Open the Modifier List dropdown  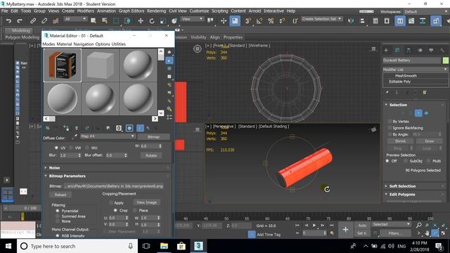pyautogui.click(x=415, y=70)
